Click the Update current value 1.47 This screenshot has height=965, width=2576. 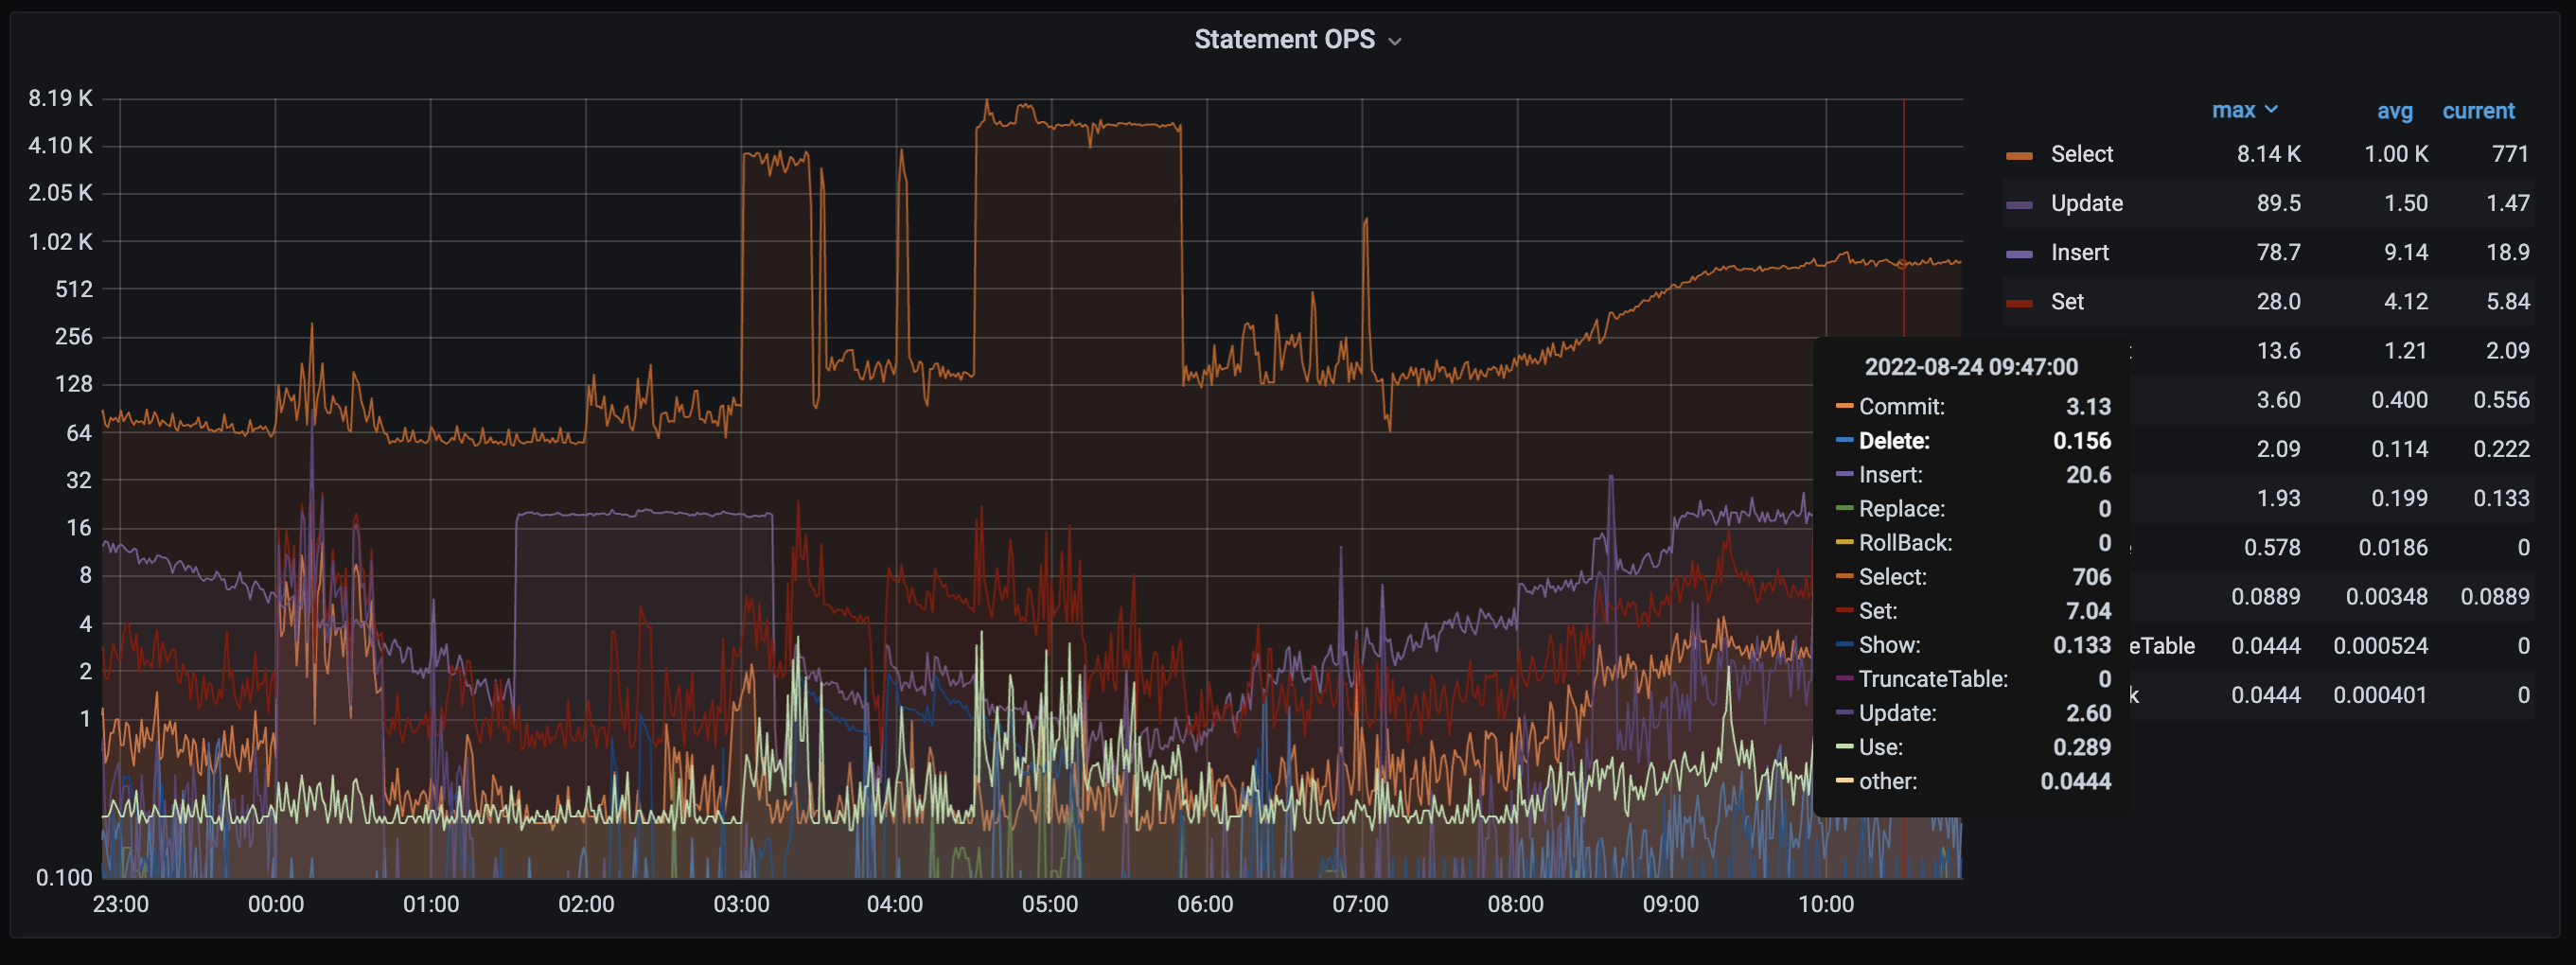click(x=2507, y=203)
